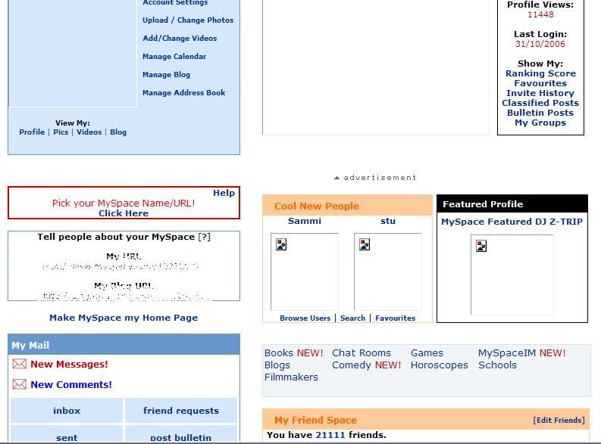Image resolution: width=601 pixels, height=444 pixels.
Task: Show my Favourites in profile box
Action: click(540, 83)
